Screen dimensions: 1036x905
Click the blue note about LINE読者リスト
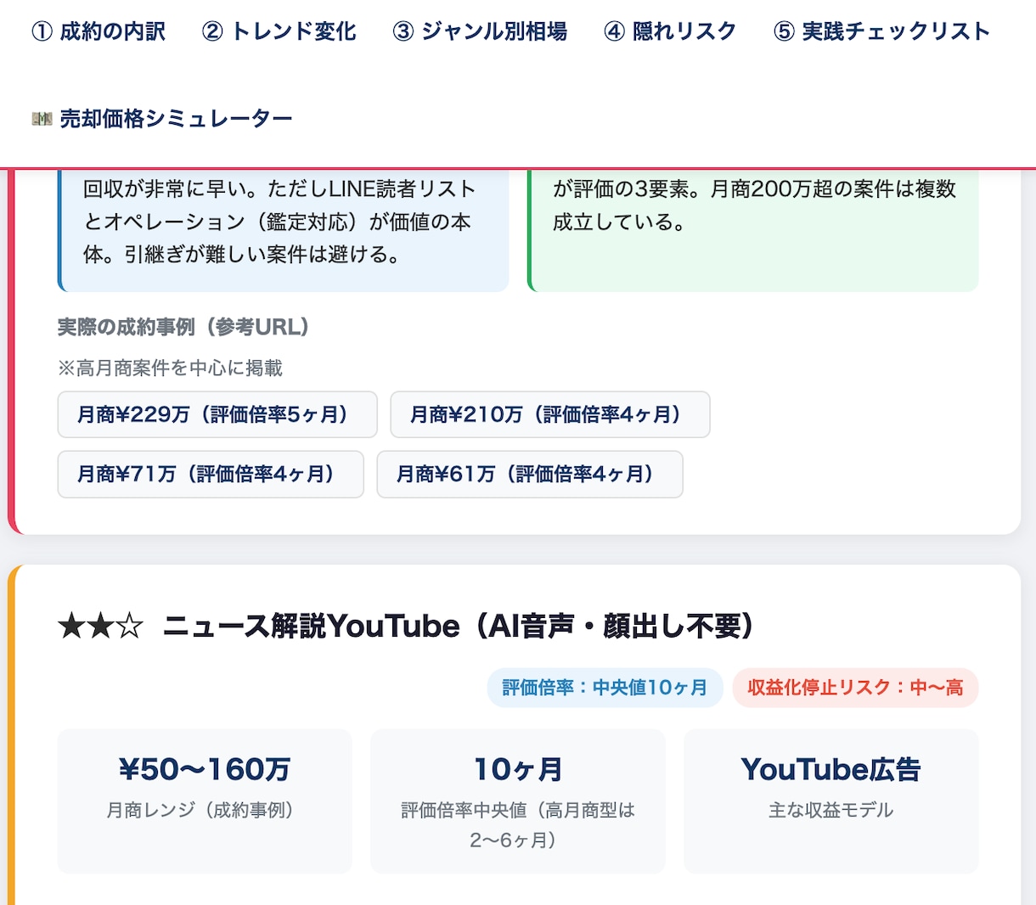pos(284,231)
